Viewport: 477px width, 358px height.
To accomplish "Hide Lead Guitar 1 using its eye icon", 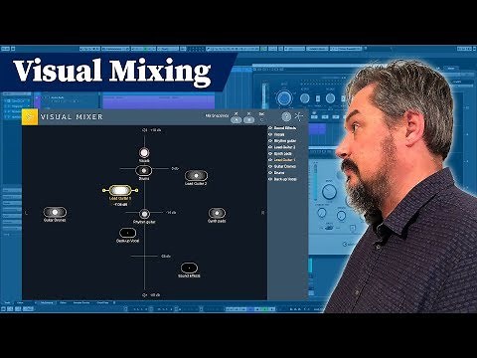I will tap(270, 160).
